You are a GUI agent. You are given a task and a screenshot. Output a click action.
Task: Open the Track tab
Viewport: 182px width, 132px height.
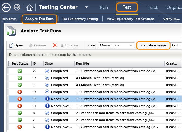click(153, 8)
